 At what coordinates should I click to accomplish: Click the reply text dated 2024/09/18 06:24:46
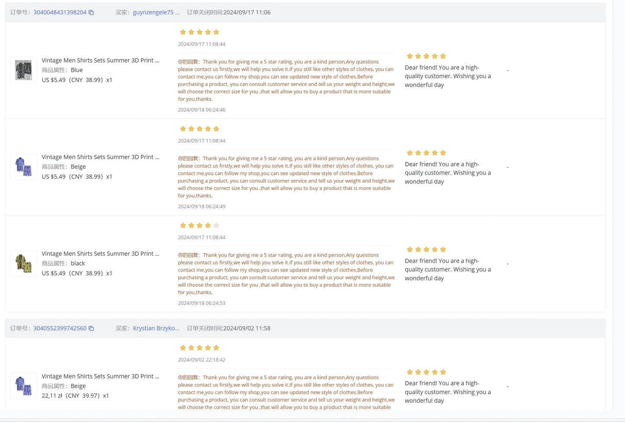[x=286, y=80]
